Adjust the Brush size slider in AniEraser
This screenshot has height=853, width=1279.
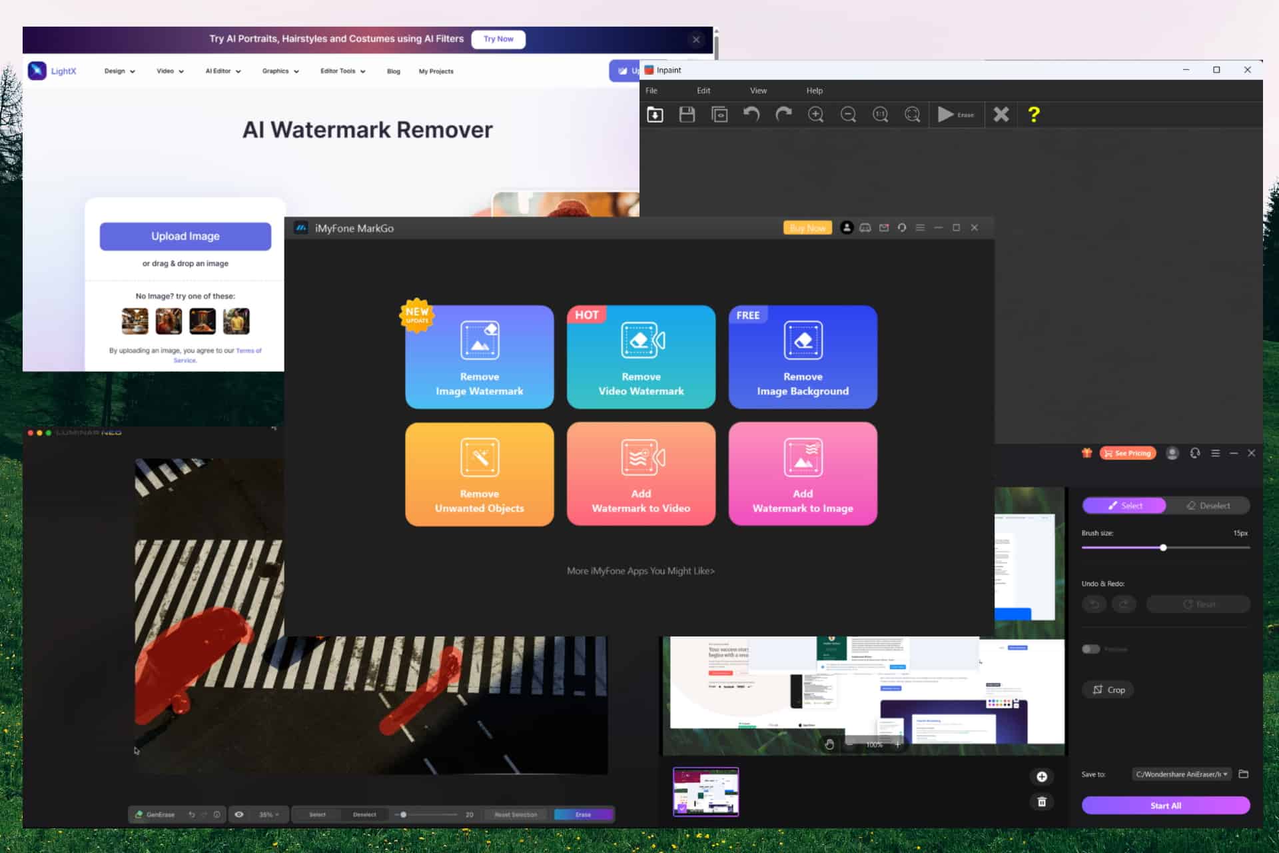coord(1166,548)
